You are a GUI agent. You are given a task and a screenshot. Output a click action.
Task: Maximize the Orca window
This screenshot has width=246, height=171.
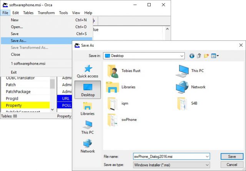point(149,5)
